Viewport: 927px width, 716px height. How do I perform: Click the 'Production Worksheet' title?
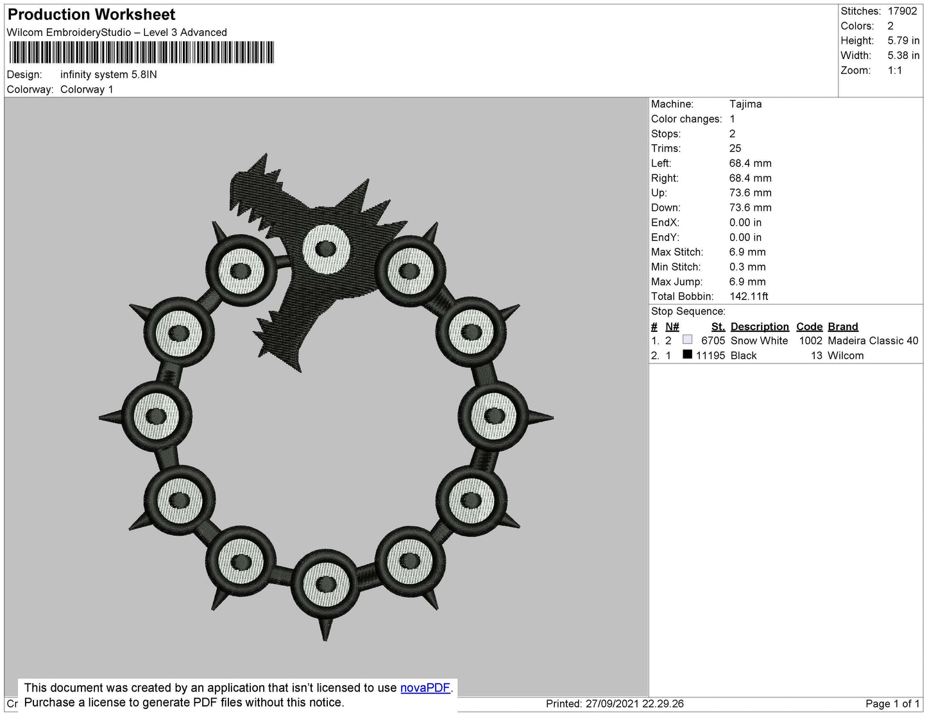click(91, 15)
